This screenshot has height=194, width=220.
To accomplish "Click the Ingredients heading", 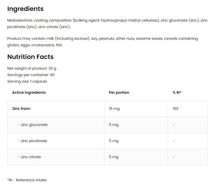I will [25, 9].
